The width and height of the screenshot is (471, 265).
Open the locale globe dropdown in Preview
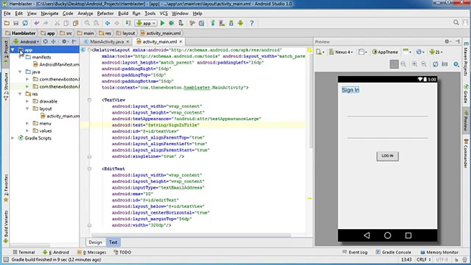420,52
